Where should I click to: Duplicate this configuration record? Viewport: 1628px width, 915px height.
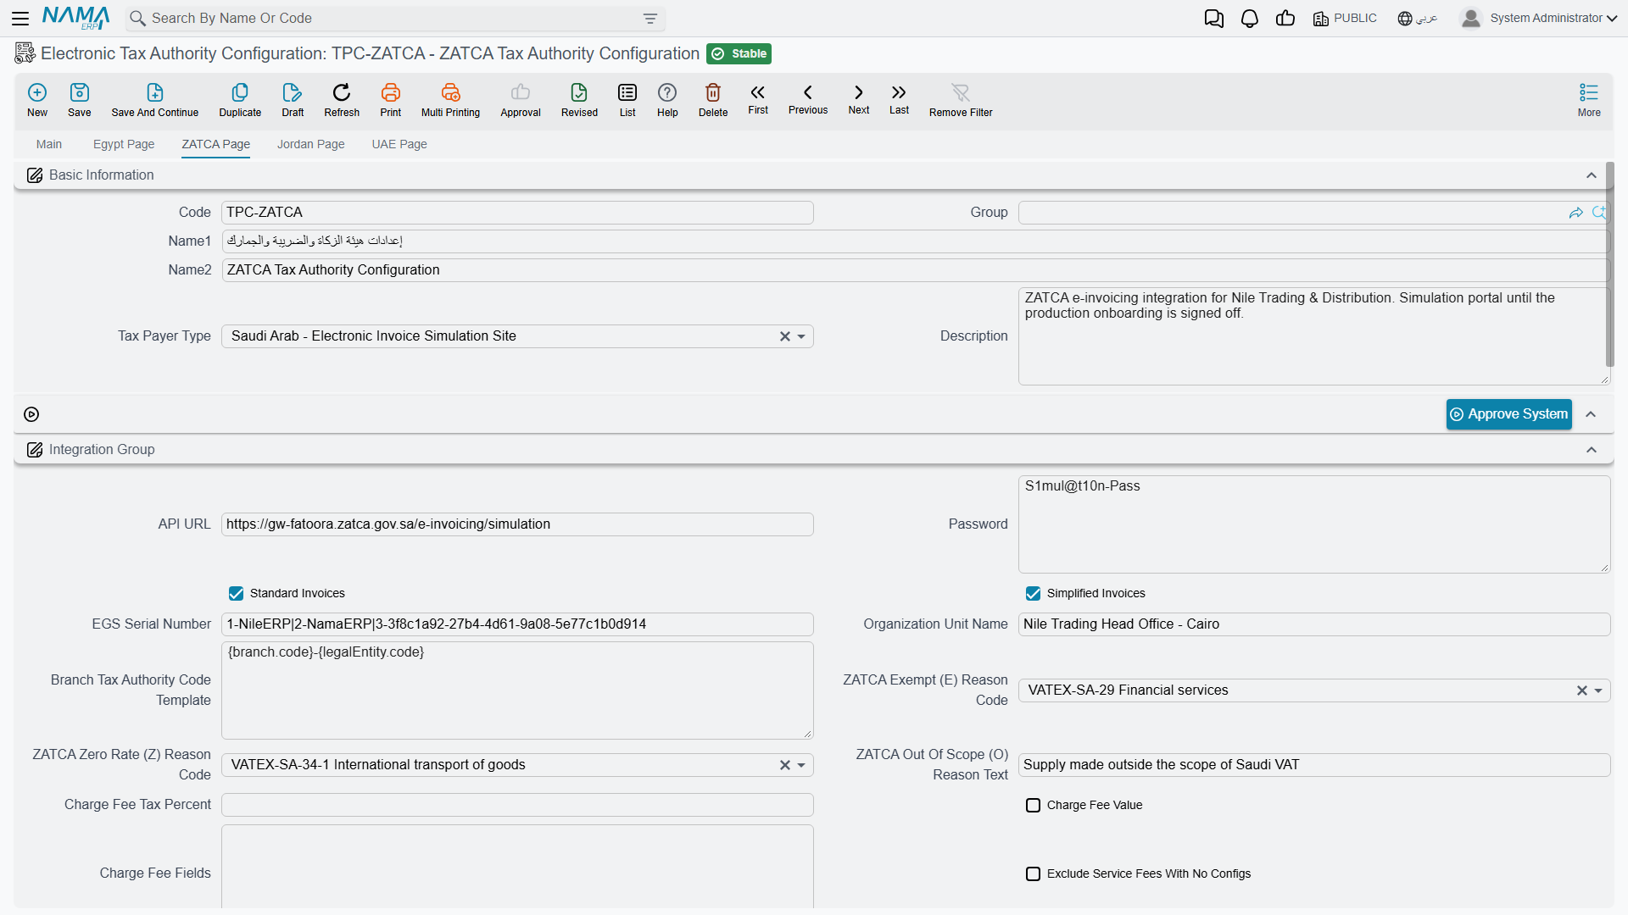(x=240, y=100)
